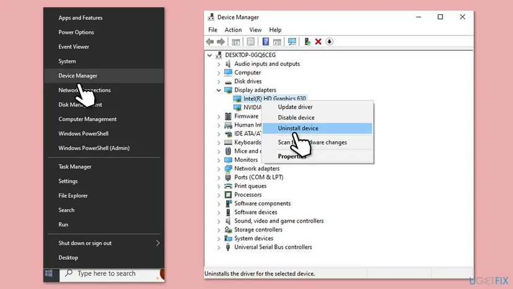
Task: Select Run in Win+X menu
Action: pyautogui.click(x=104, y=225)
